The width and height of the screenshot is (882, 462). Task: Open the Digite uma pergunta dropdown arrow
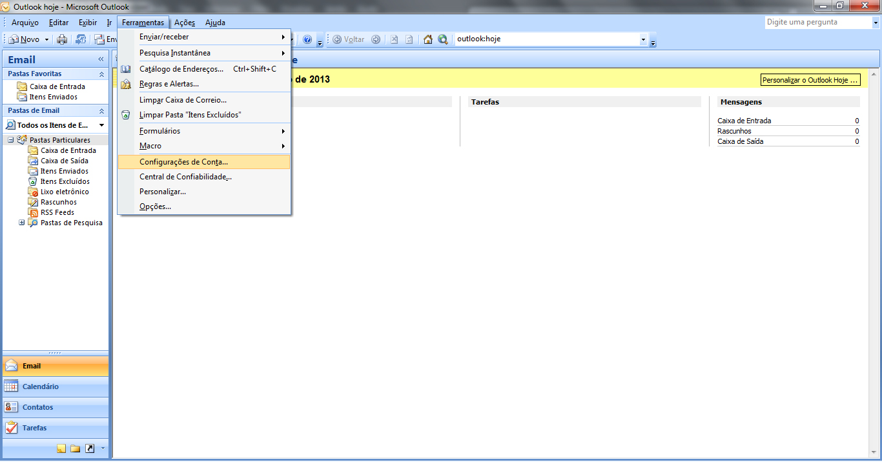(875, 22)
